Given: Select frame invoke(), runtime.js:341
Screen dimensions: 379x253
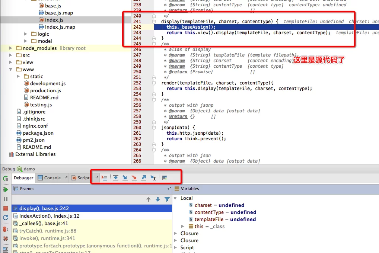Looking at the screenshot, I should tap(92, 238).
